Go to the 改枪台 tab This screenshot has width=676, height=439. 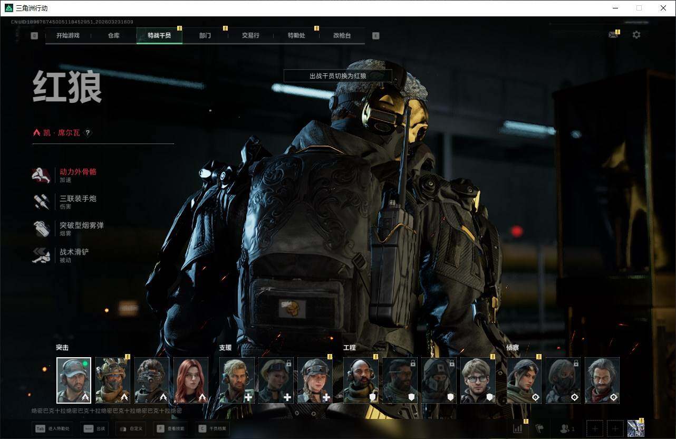(342, 36)
